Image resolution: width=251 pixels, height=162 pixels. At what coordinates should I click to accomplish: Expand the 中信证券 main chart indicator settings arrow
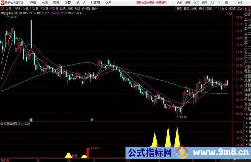tap(21, 13)
